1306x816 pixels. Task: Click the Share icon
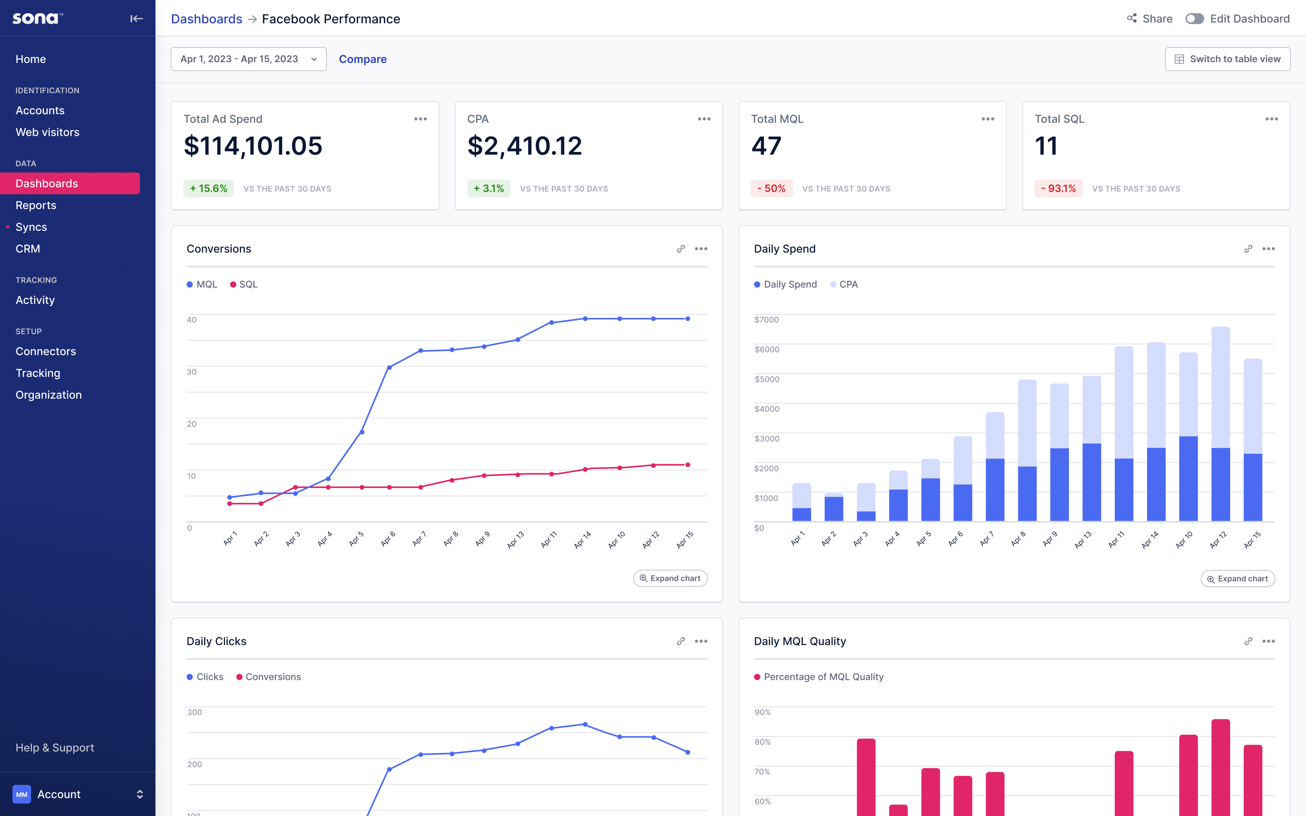1132,18
